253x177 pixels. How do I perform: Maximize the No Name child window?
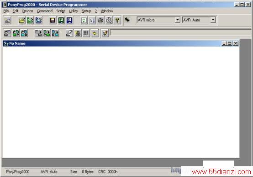coord(229,43)
